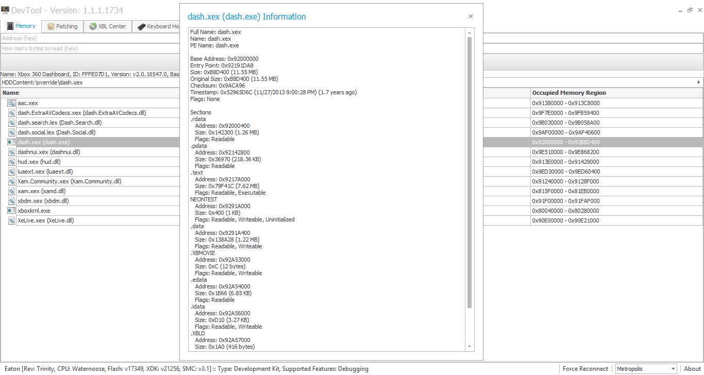Click the dashnui.xex module icon
This screenshot has width=704, height=375.
coord(11,152)
